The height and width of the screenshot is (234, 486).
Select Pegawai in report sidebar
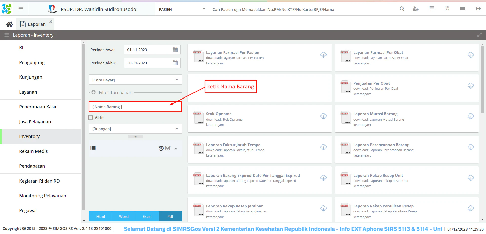pyautogui.click(x=41, y=211)
